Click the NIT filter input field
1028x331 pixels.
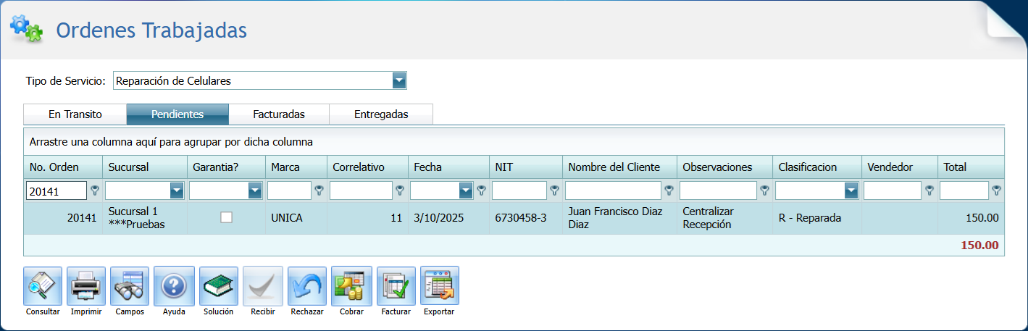[x=519, y=191]
